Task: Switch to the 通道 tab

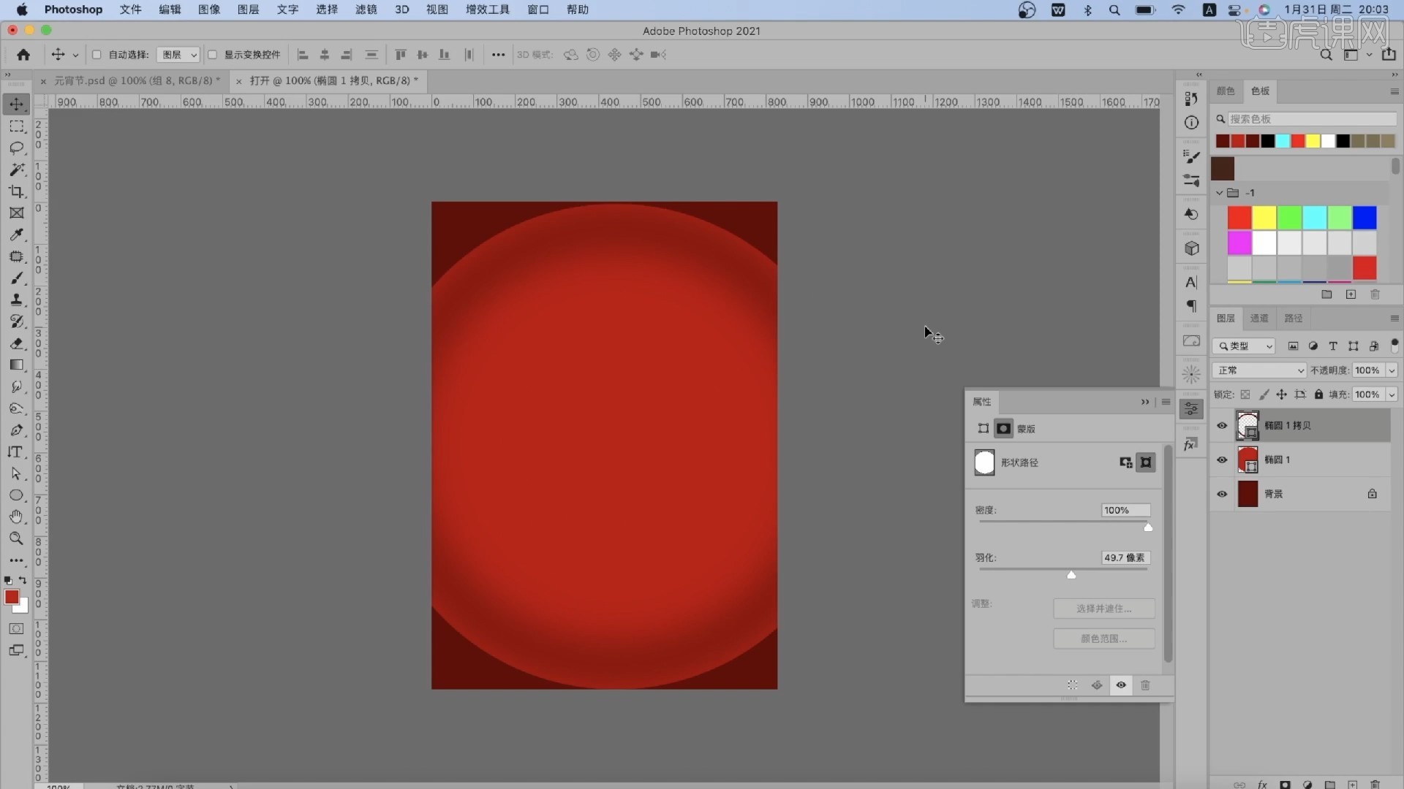Action: [1259, 319]
